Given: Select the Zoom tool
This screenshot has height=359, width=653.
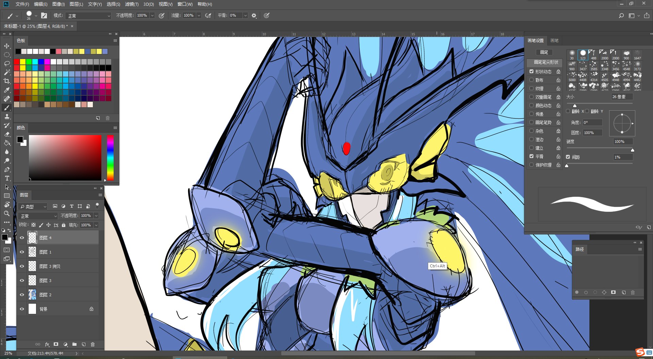Looking at the screenshot, I should (7, 213).
